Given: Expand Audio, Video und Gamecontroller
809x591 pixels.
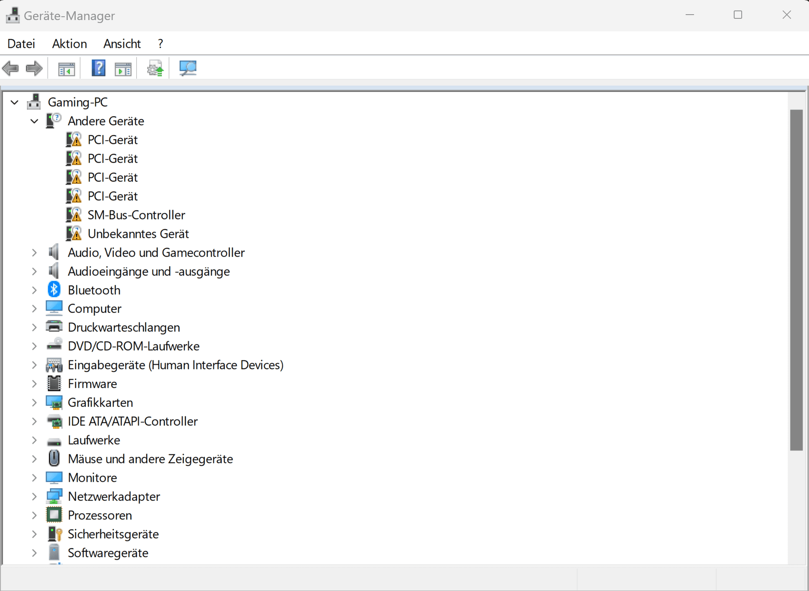Looking at the screenshot, I should (34, 253).
